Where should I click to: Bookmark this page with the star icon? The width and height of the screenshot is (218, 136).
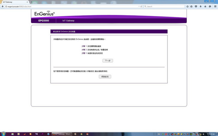coord(187,7)
